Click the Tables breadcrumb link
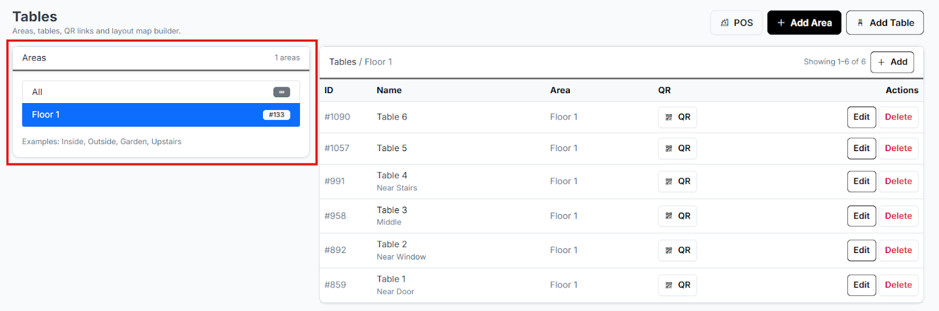Screen dimensions: 939x311 coord(342,62)
